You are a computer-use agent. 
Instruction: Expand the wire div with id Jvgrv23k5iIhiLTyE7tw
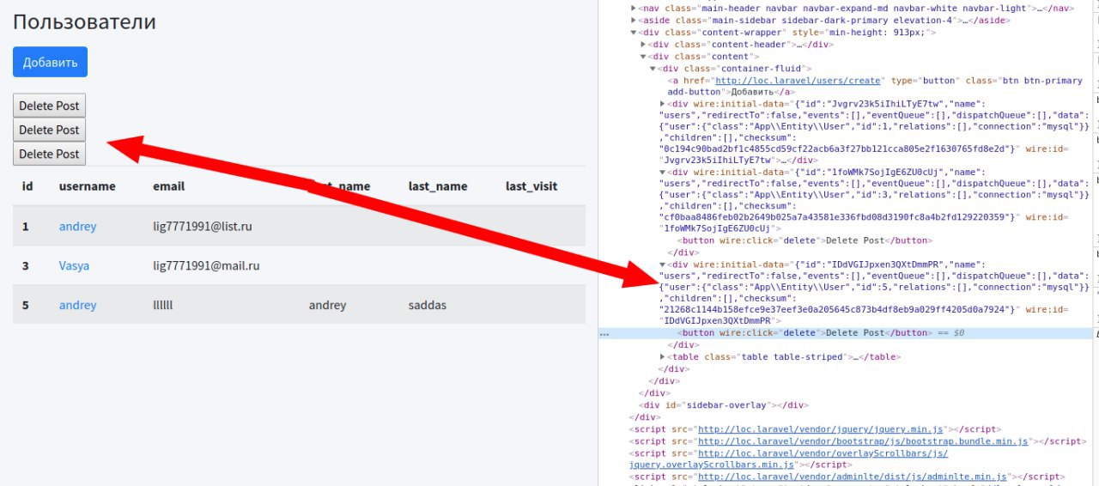click(662, 103)
